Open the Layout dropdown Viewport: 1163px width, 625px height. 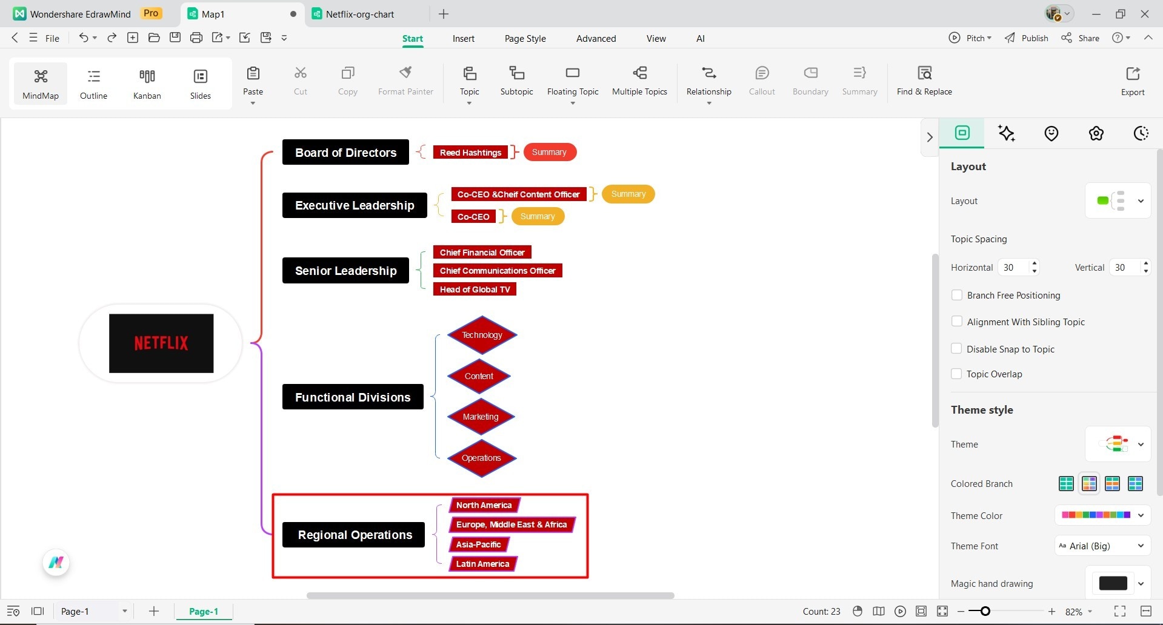click(1118, 200)
